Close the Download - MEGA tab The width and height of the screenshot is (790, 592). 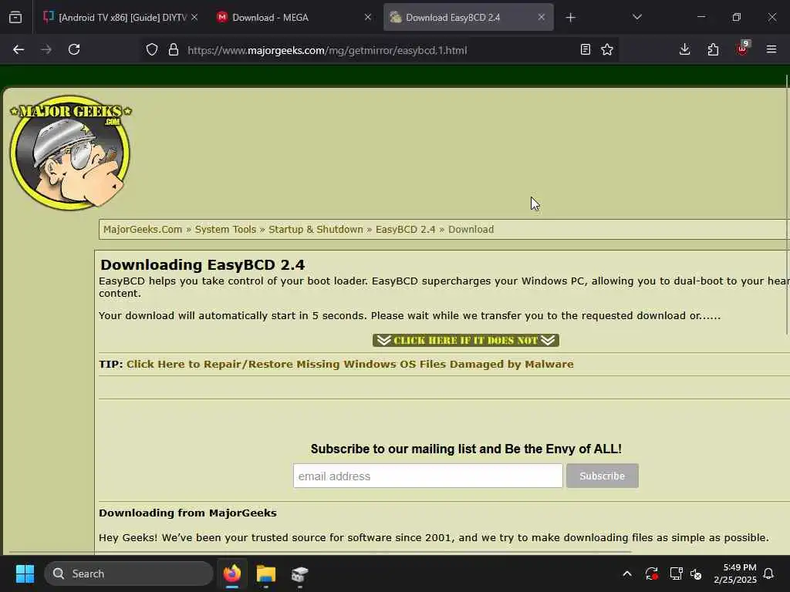pyautogui.click(x=368, y=18)
